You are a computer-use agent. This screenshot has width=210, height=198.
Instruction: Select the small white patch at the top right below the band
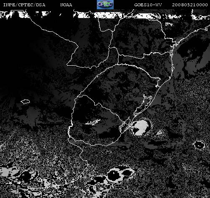click(x=169, y=24)
